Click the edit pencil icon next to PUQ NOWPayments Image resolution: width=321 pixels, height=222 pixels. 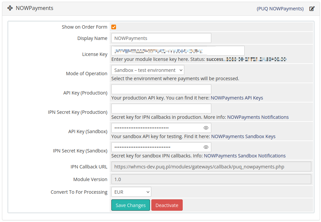click(312, 9)
